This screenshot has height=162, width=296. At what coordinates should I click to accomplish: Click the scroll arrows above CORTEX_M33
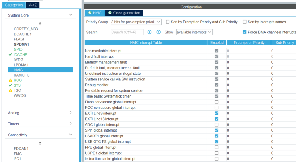[x=40, y=24]
